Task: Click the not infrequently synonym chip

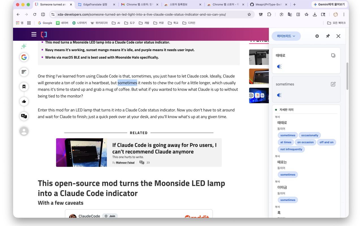Action: [x=291, y=149]
